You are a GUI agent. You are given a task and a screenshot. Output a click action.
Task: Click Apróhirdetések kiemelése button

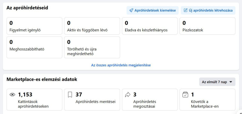pyautogui.click(x=152, y=11)
